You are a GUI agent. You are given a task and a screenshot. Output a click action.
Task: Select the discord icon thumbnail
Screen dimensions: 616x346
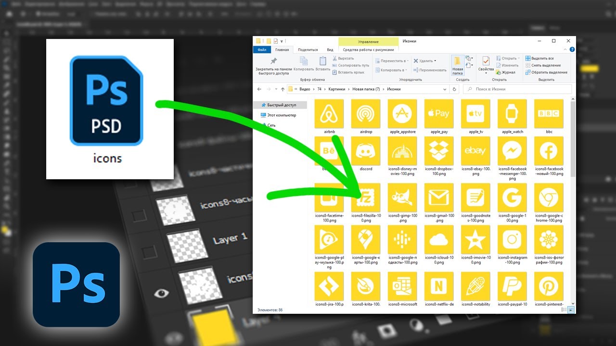(366, 151)
